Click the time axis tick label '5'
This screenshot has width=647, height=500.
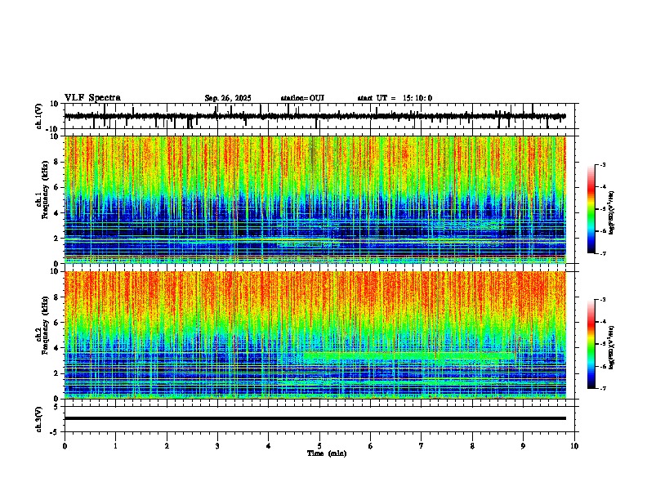(x=319, y=446)
